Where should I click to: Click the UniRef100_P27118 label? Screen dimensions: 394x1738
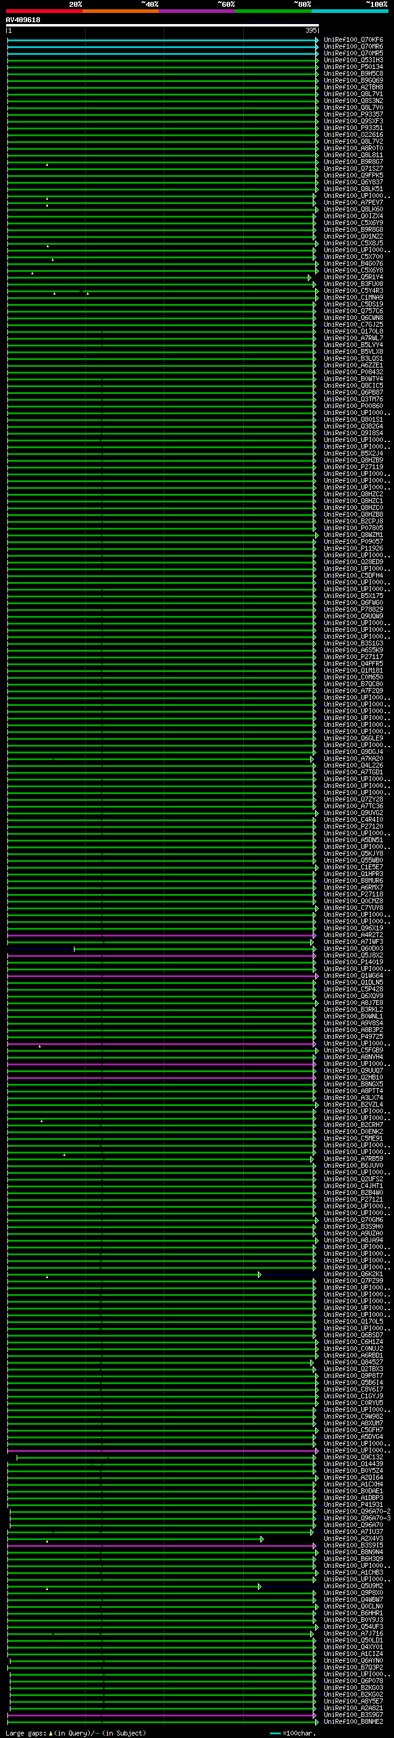tap(353, 894)
